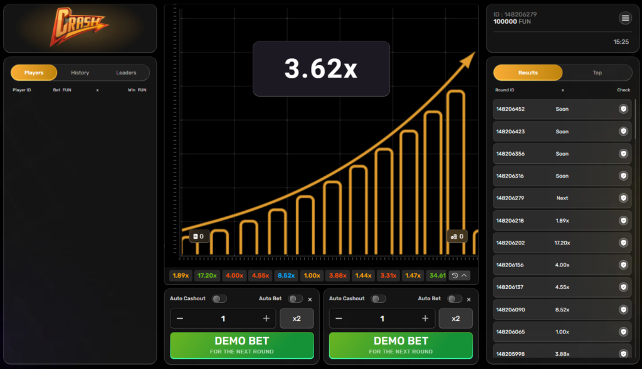Click the verify shield for round 148206065
The image size is (642, 369).
[x=623, y=332]
